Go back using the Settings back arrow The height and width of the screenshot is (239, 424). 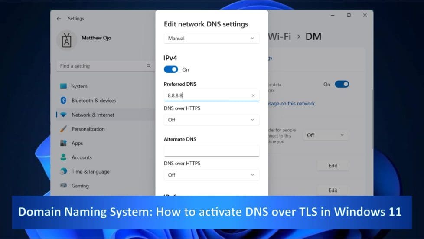59,19
